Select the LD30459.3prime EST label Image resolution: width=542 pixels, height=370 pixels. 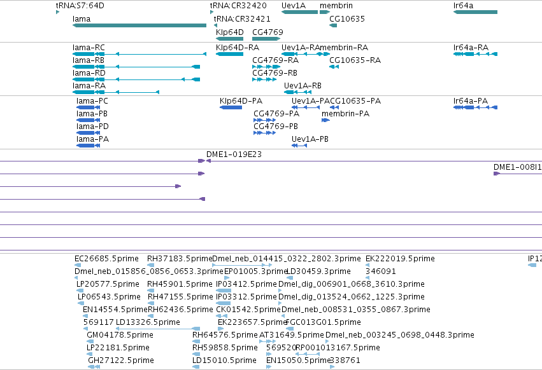pyautogui.click(x=318, y=271)
